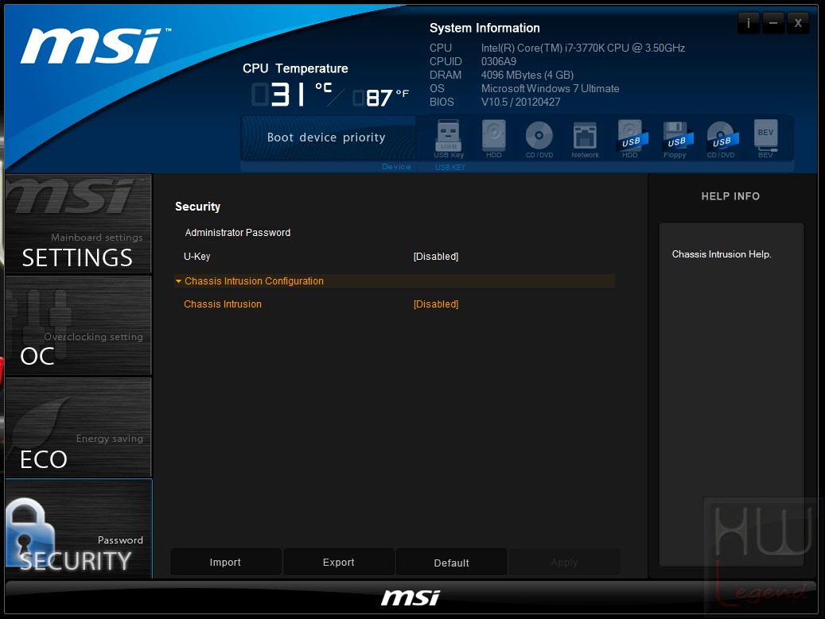Click the CPUID 0306A9 value
This screenshot has height=619, width=825.
[x=498, y=61]
